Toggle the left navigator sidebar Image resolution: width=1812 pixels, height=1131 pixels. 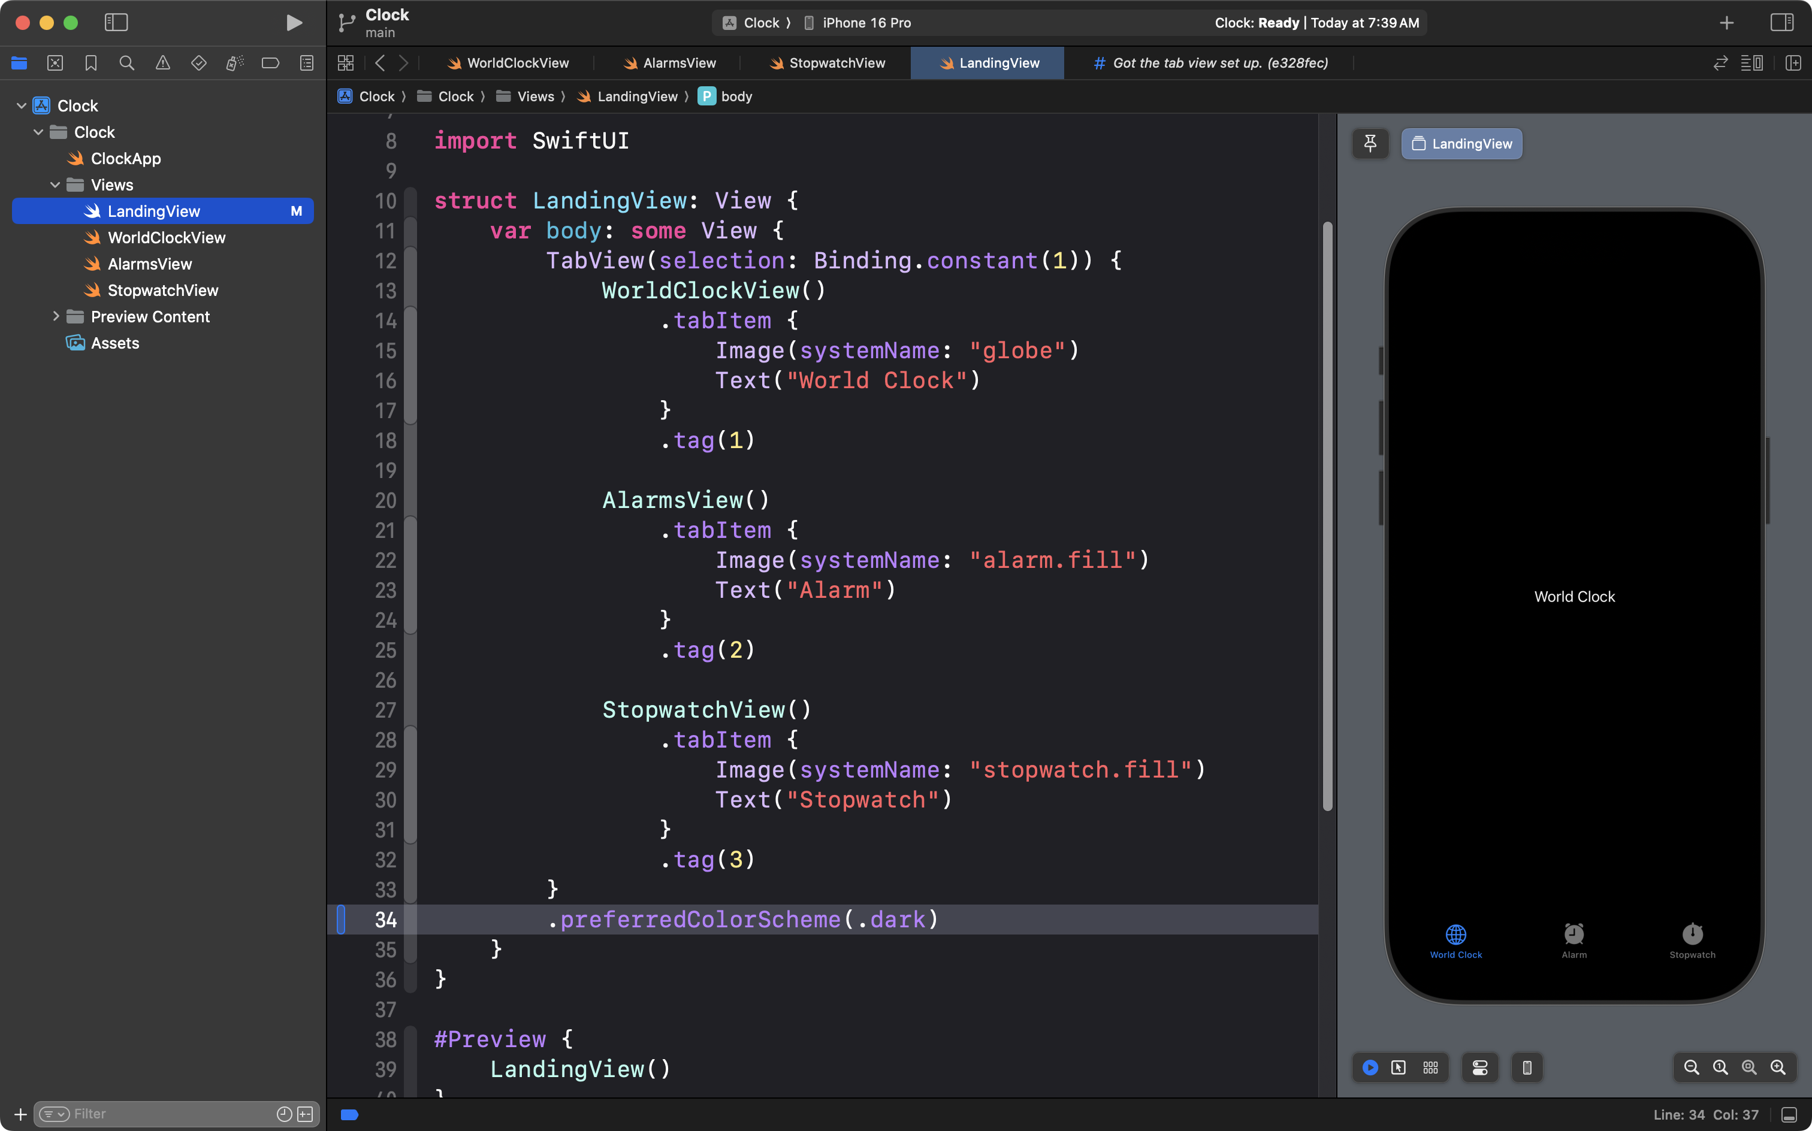(x=116, y=22)
